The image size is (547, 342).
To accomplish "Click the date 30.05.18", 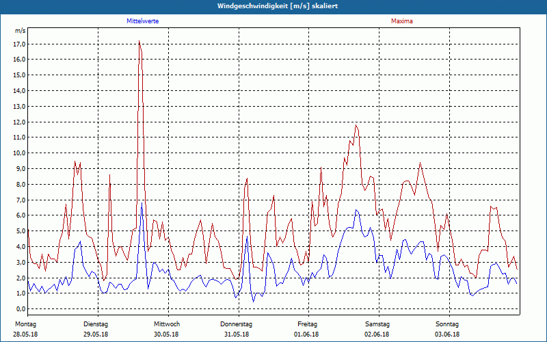I will click(x=166, y=334).
